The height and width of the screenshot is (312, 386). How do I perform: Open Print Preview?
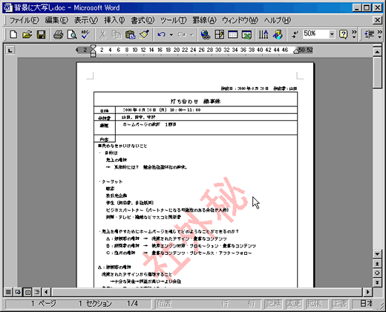coord(72,34)
